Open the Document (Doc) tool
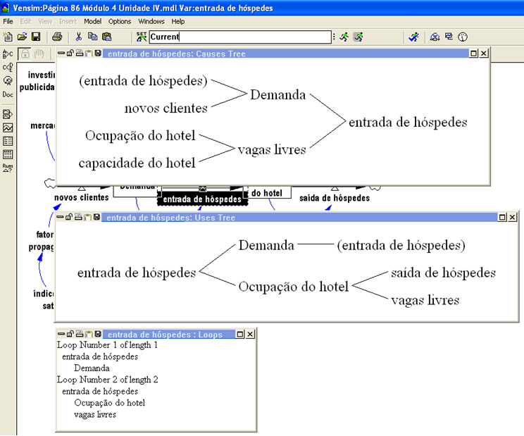Image resolution: width=524 pixels, height=436 pixels. pos(8,94)
